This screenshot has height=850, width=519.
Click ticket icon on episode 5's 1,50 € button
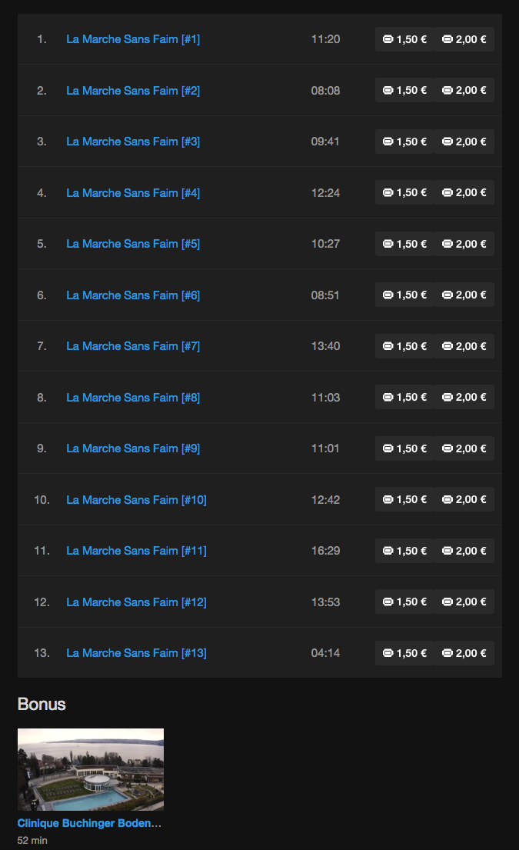388,244
